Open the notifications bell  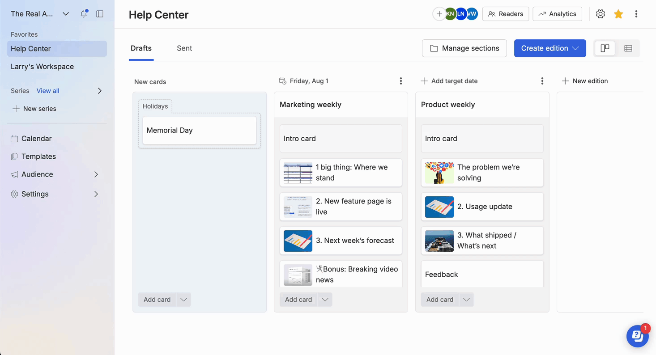84,14
